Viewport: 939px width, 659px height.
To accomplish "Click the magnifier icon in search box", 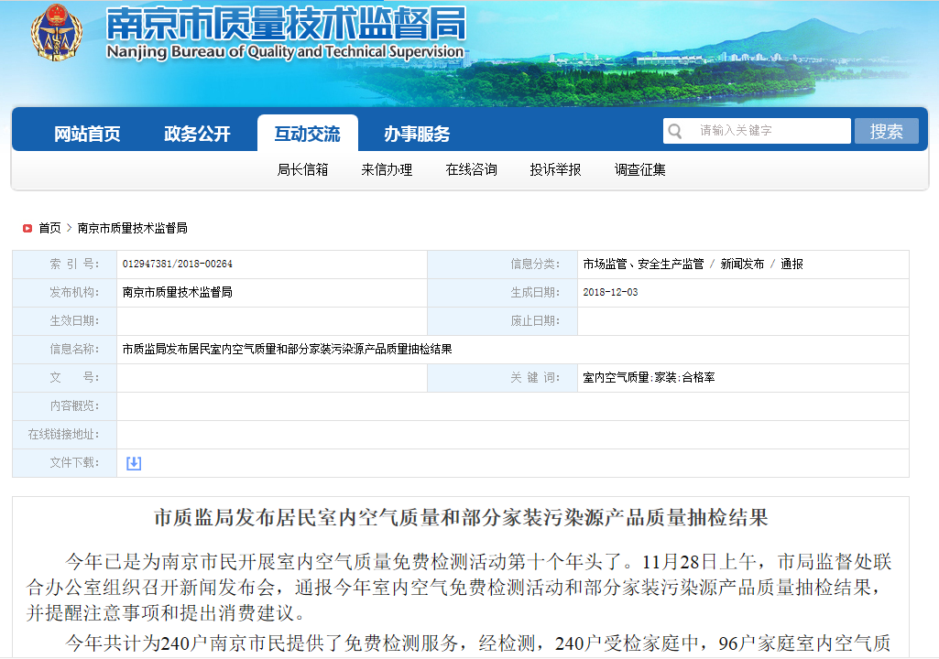I will 675,131.
